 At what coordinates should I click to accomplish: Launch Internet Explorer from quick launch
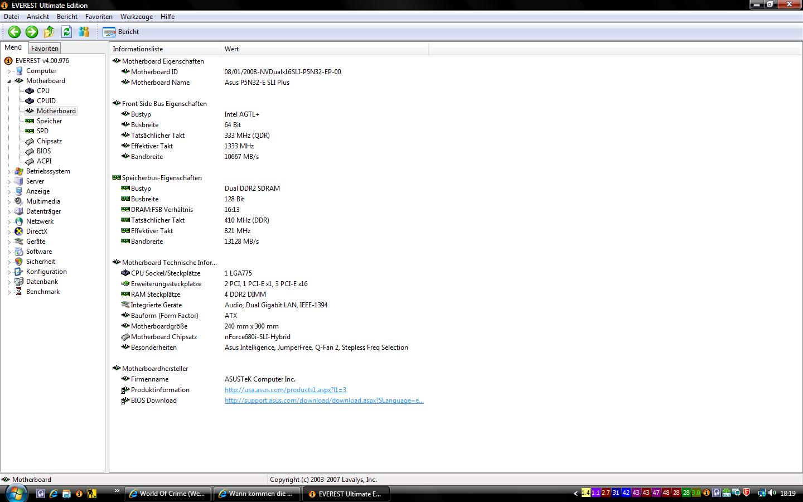(x=54, y=494)
